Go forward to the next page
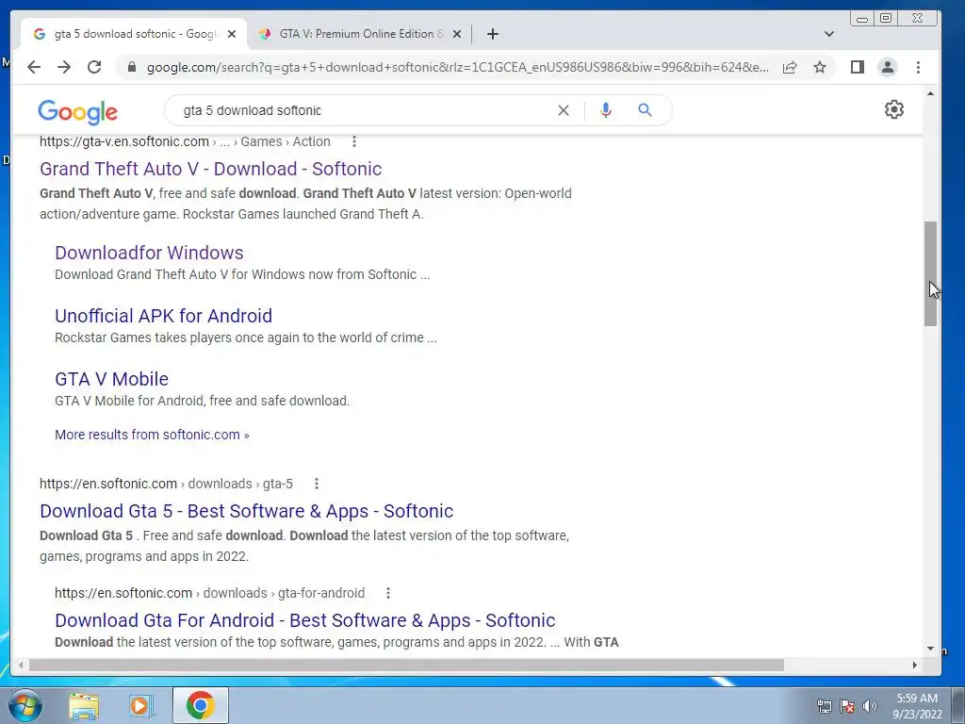Screen dimensions: 965x724 64,67
